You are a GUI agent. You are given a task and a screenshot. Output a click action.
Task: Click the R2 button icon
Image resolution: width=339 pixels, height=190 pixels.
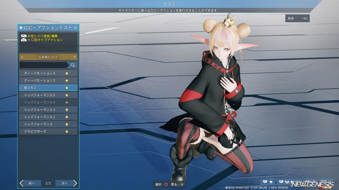[x=24, y=40]
